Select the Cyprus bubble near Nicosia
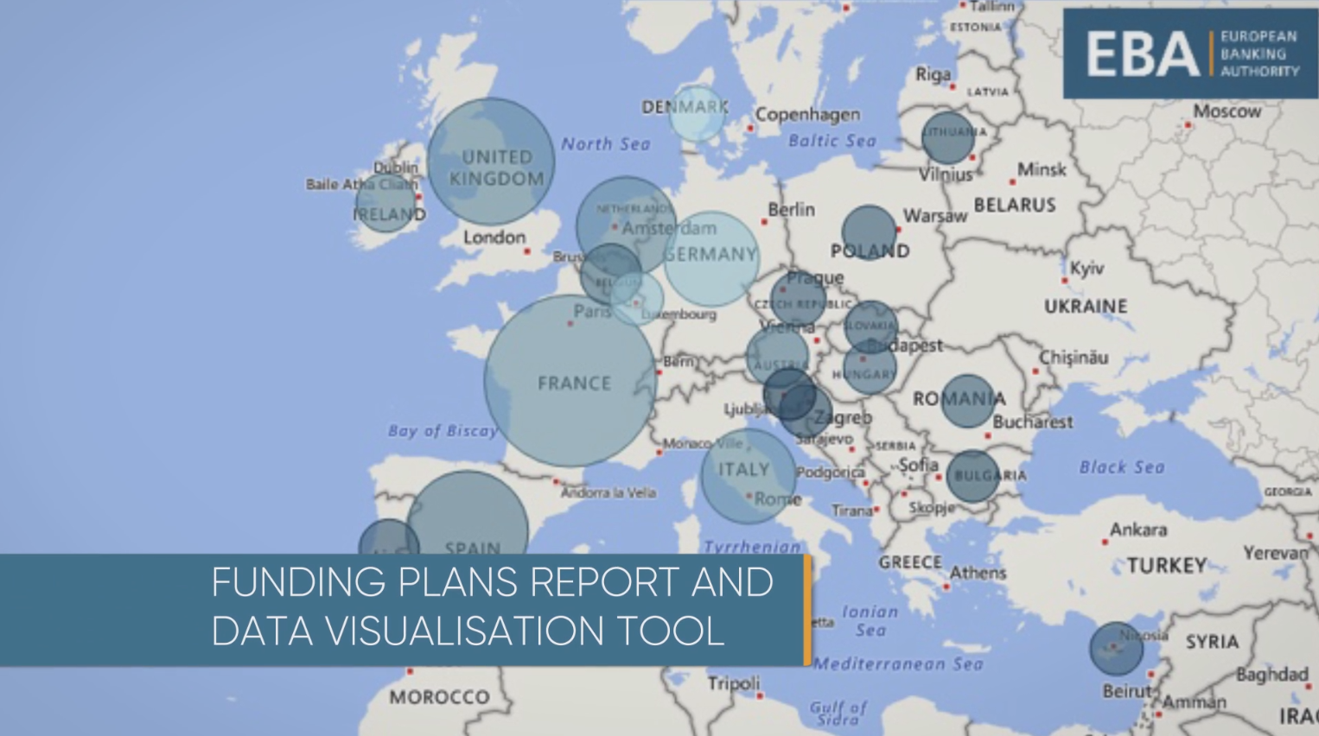 [1116, 649]
